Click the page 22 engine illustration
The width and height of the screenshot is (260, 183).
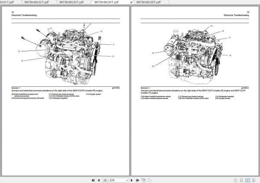pyautogui.click(x=65, y=54)
